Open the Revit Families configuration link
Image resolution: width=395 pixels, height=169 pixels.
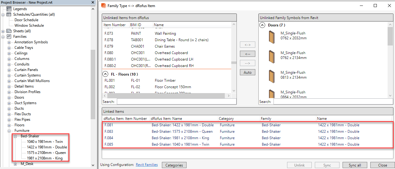146,165
